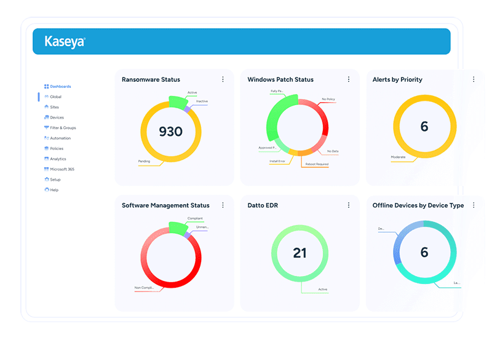Image resolution: width=492 pixels, height=356 pixels.
Task: Open Alerts by Priority kebab menu
Action: pos(473,79)
